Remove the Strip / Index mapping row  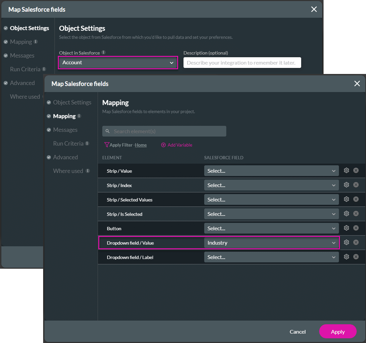(356, 185)
